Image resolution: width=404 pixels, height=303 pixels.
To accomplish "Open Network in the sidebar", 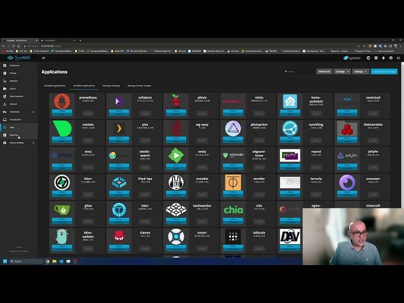I will (19, 104).
